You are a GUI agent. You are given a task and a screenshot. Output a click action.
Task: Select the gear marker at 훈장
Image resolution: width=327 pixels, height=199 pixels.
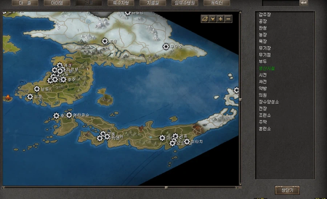coord(105,41)
